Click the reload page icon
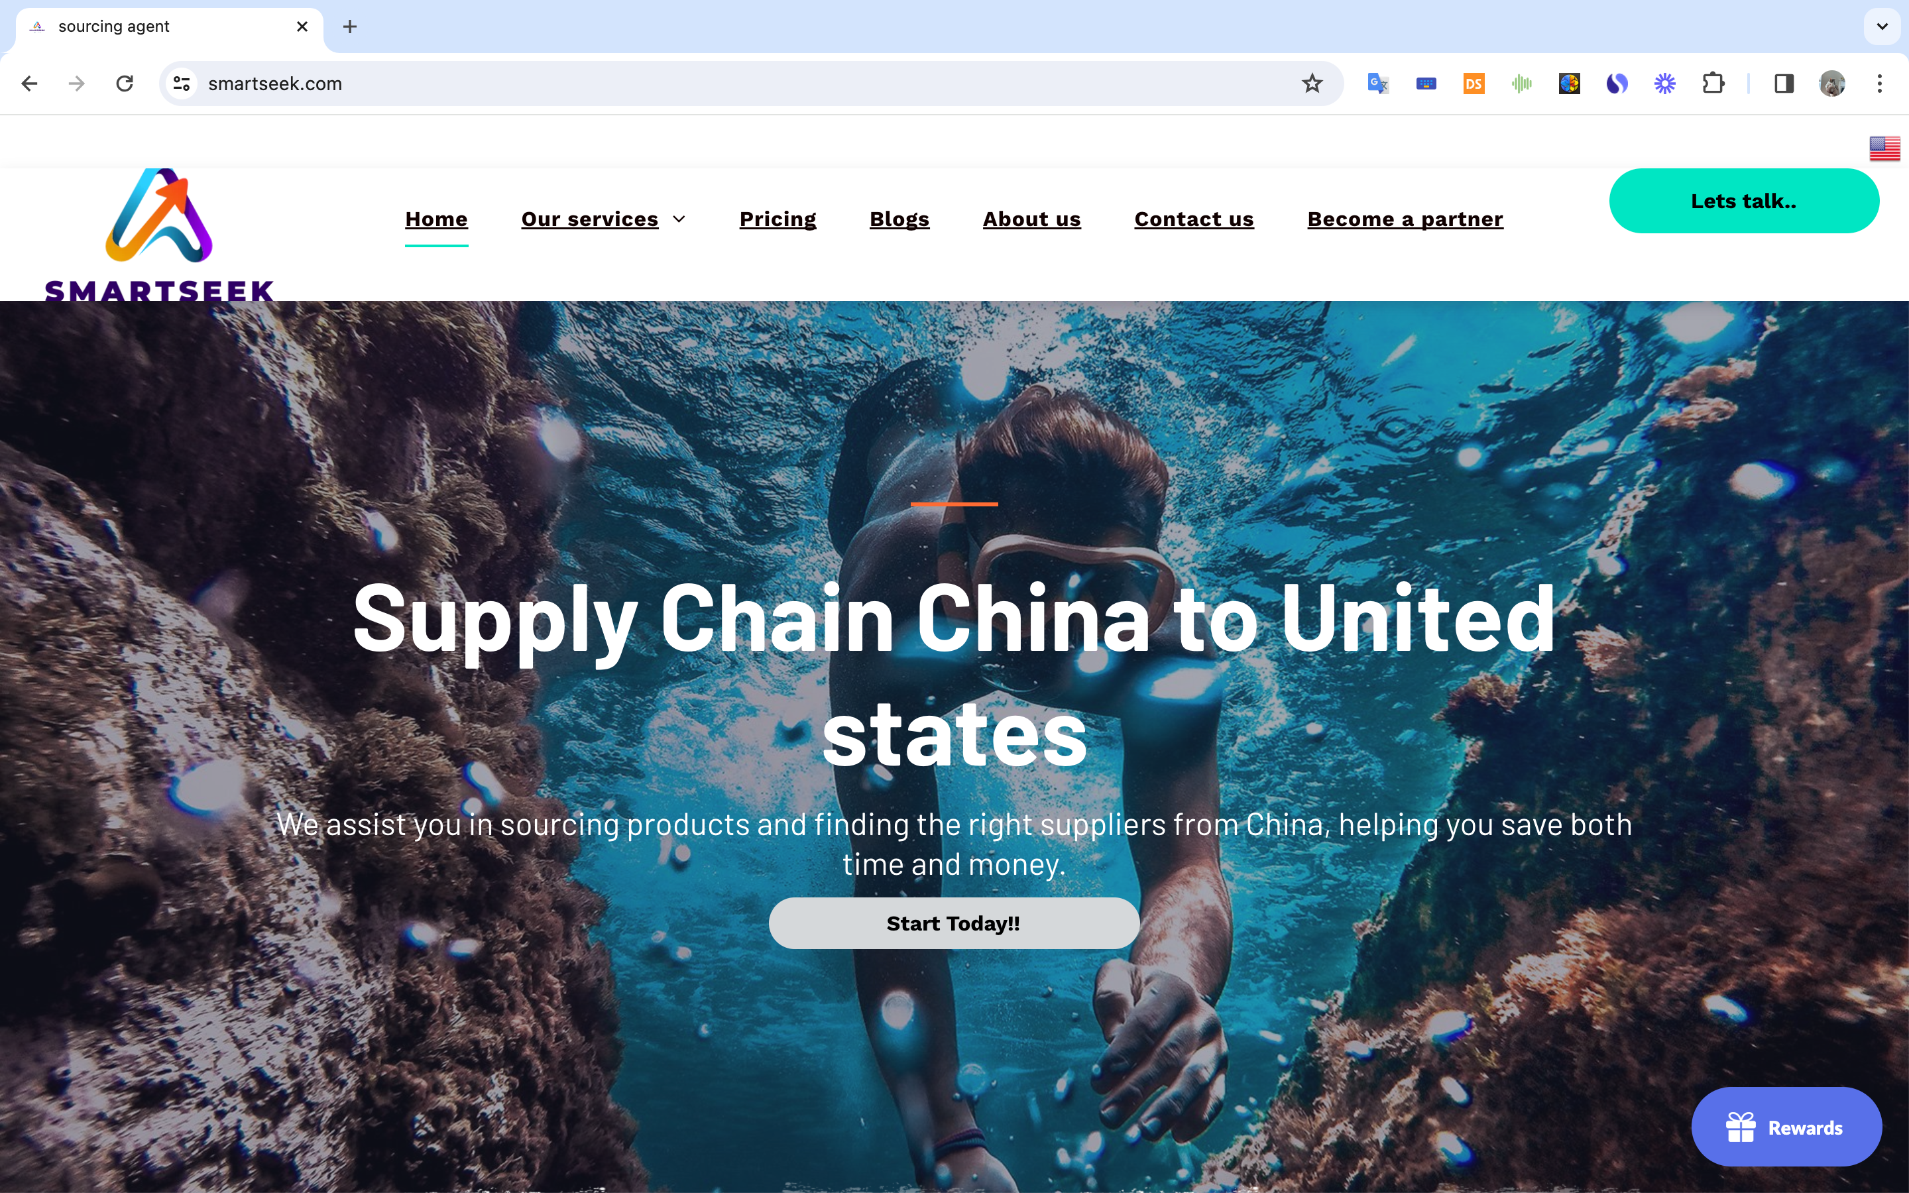The image size is (1909, 1193). coord(125,84)
